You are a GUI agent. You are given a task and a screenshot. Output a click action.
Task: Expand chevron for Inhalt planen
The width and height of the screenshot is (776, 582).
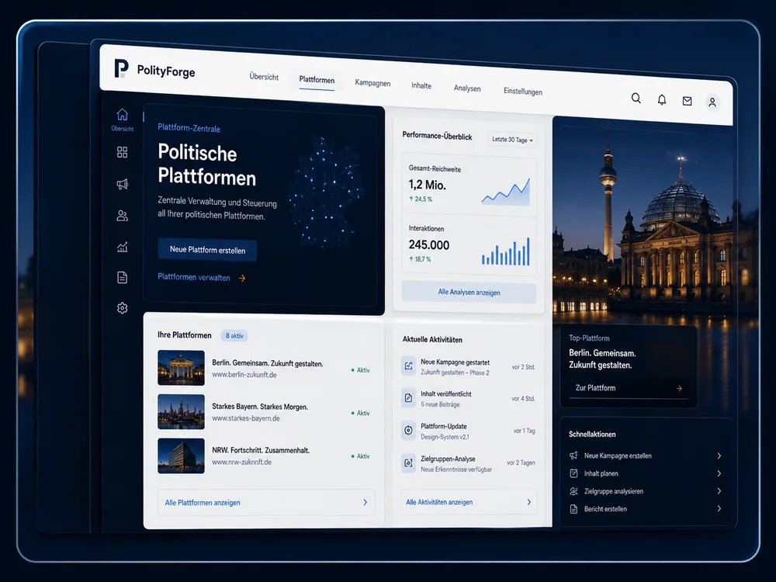pyautogui.click(x=719, y=473)
